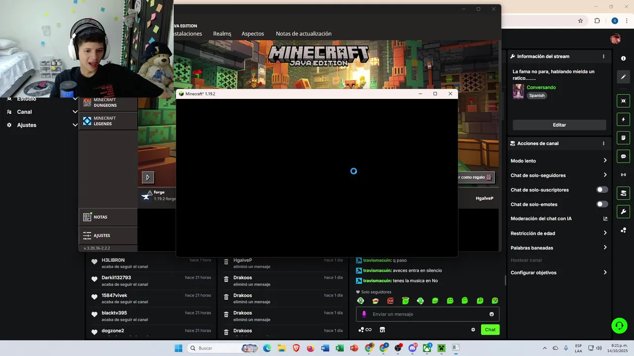Open Moderación del chat con IA external link
The height and width of the screenshot is (356, 634).
tap(605, 219)
